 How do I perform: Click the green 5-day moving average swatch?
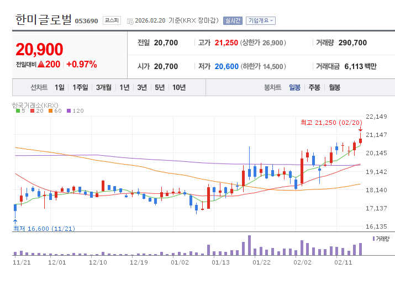(18, 111)
